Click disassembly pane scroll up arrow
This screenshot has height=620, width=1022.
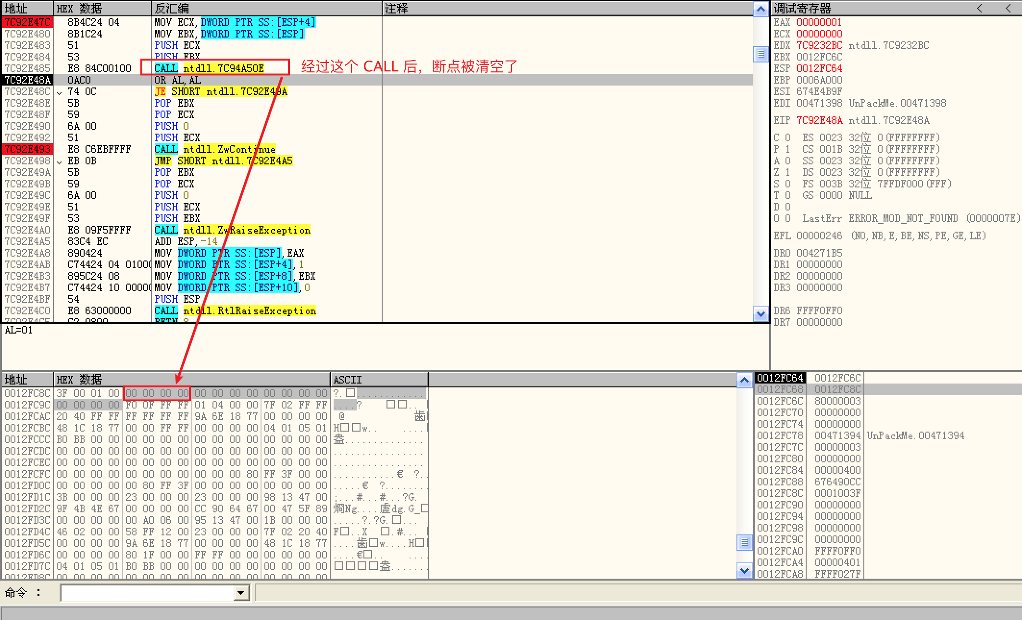[x=760, y=9]
